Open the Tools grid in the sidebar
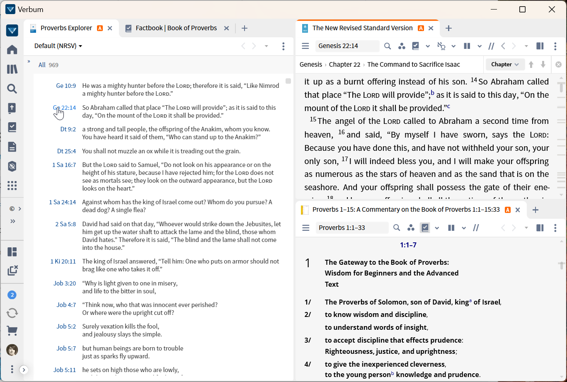 [x=12, y=186]
